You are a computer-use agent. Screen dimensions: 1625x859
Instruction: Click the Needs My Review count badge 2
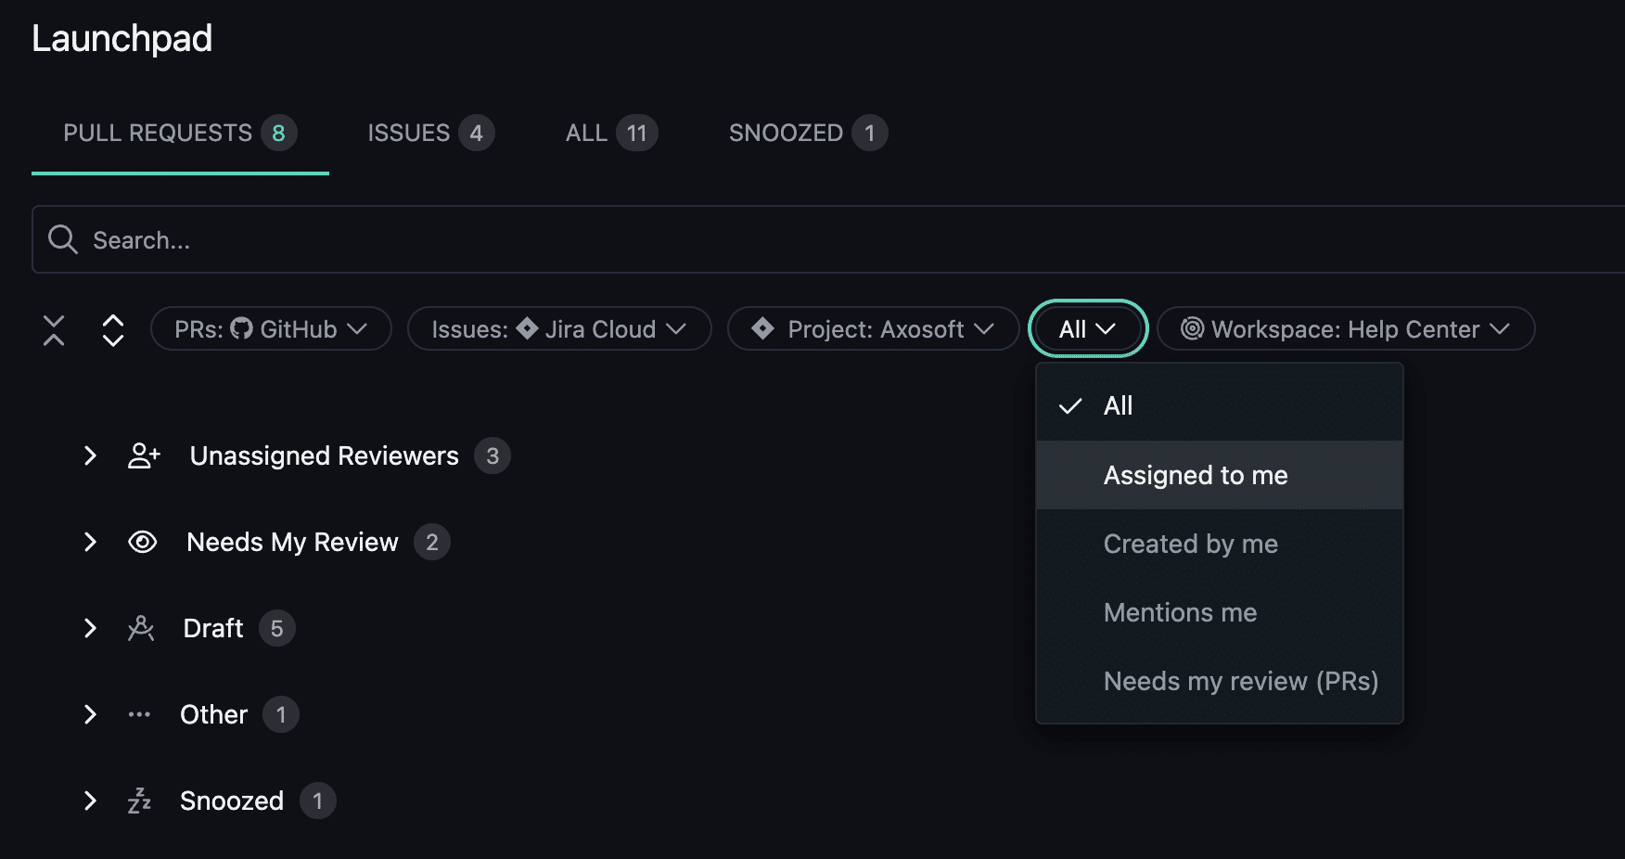[432, 542]
